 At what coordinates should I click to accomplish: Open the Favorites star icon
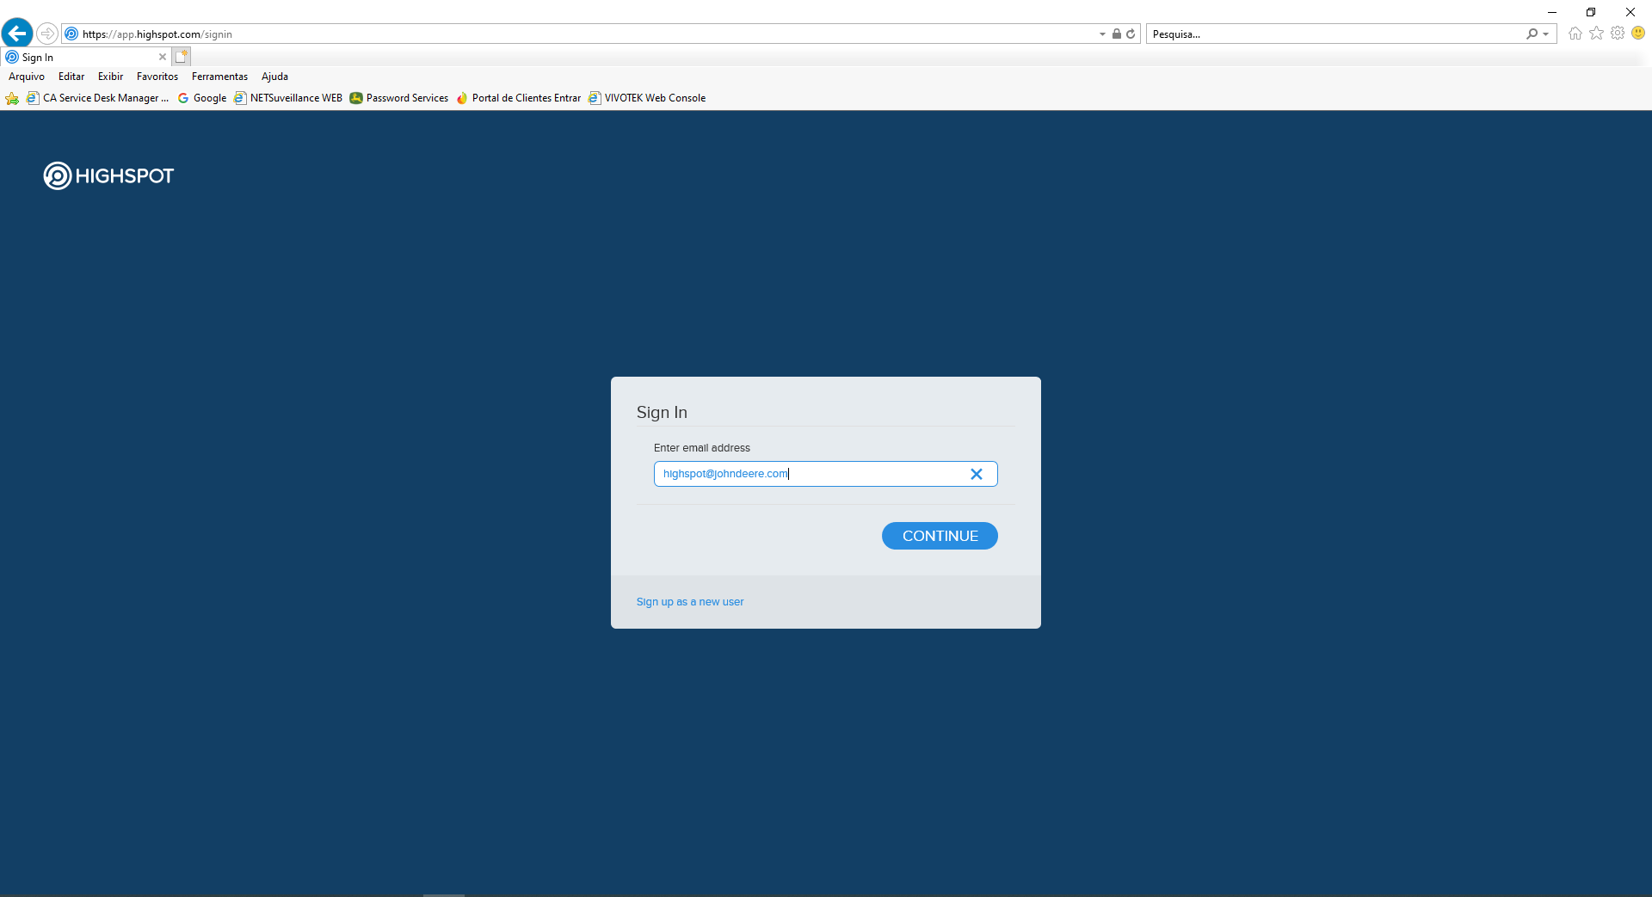tap(1597, 34)
